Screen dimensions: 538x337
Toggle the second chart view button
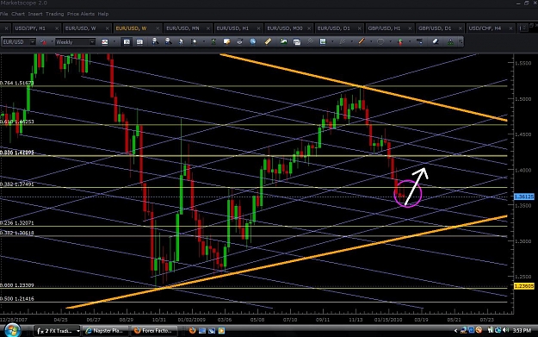click(139, 42)
